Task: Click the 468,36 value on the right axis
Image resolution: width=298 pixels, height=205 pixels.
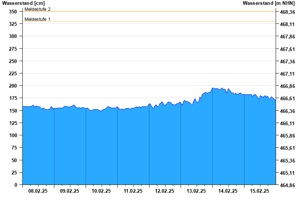Action: (287, 12)
